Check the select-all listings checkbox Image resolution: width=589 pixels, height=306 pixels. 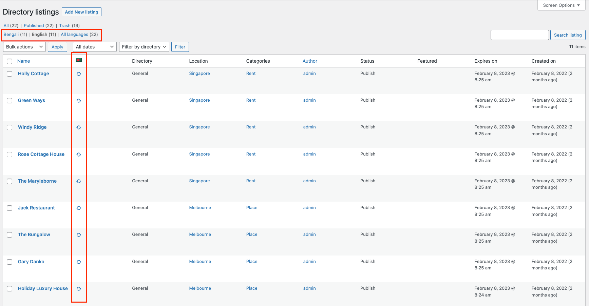pyautogui.click(x=9, y=61)
